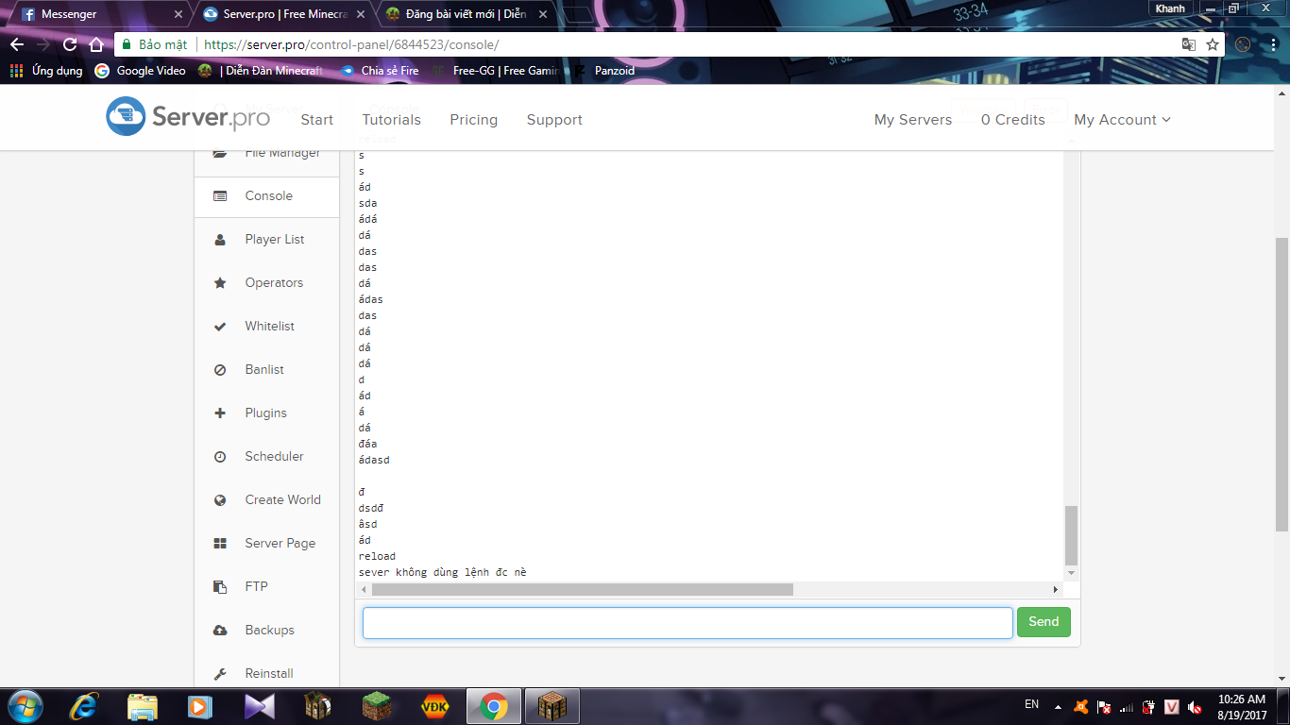This screenshot has width=1290, height=725.
Task: Click the Banlist ban icon
Action: pos(220,370)
